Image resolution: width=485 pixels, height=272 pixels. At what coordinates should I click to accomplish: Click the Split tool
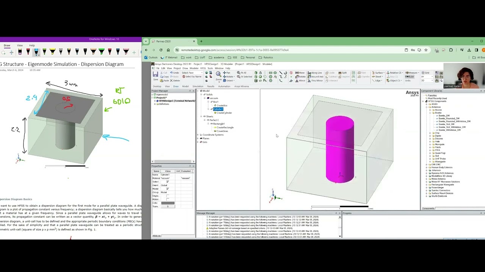[342, 73]
